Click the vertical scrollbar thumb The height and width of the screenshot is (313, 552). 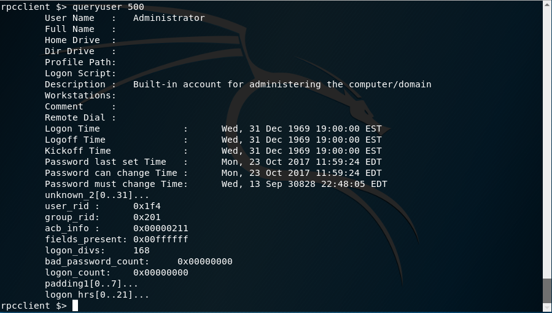coord(547,290)
